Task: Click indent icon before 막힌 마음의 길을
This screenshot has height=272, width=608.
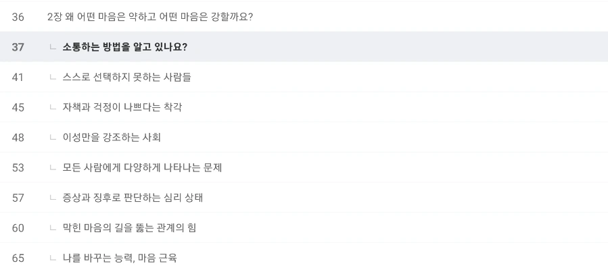Action: point(53,228)
